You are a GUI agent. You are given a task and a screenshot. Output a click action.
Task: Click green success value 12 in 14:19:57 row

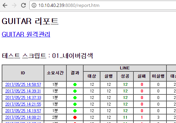pos(125,111)
